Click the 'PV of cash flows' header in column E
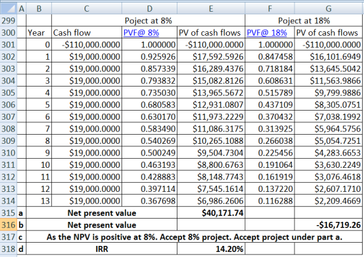Image resolution: width=364 pixels, height=257 pixels. (x=211, y=33)
